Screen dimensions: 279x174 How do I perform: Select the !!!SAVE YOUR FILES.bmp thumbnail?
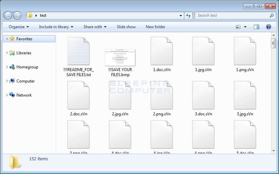120,57
